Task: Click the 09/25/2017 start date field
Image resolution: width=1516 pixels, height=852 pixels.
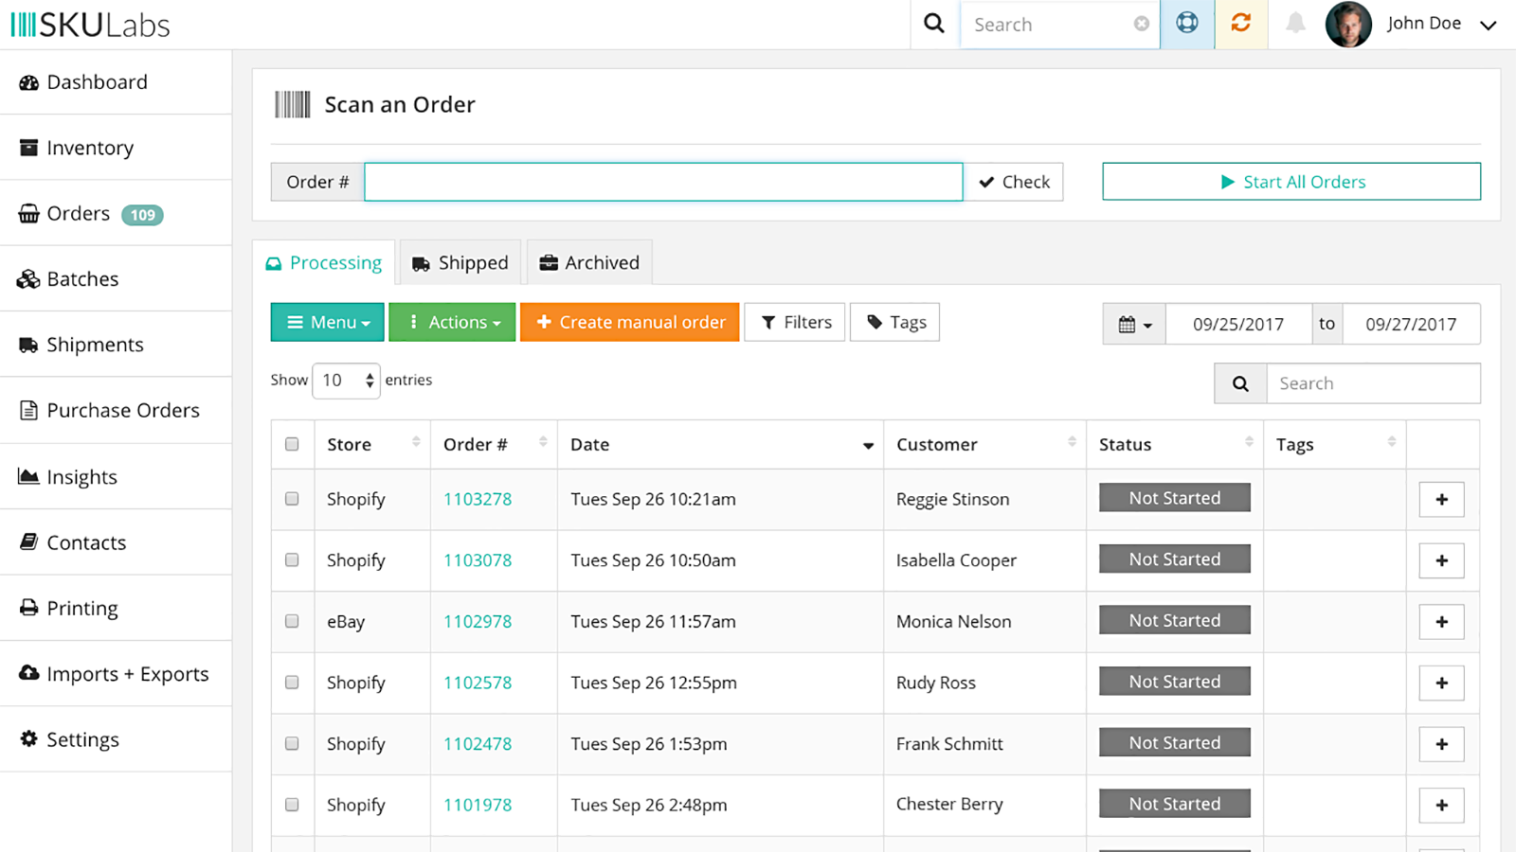Action: 1238,324
